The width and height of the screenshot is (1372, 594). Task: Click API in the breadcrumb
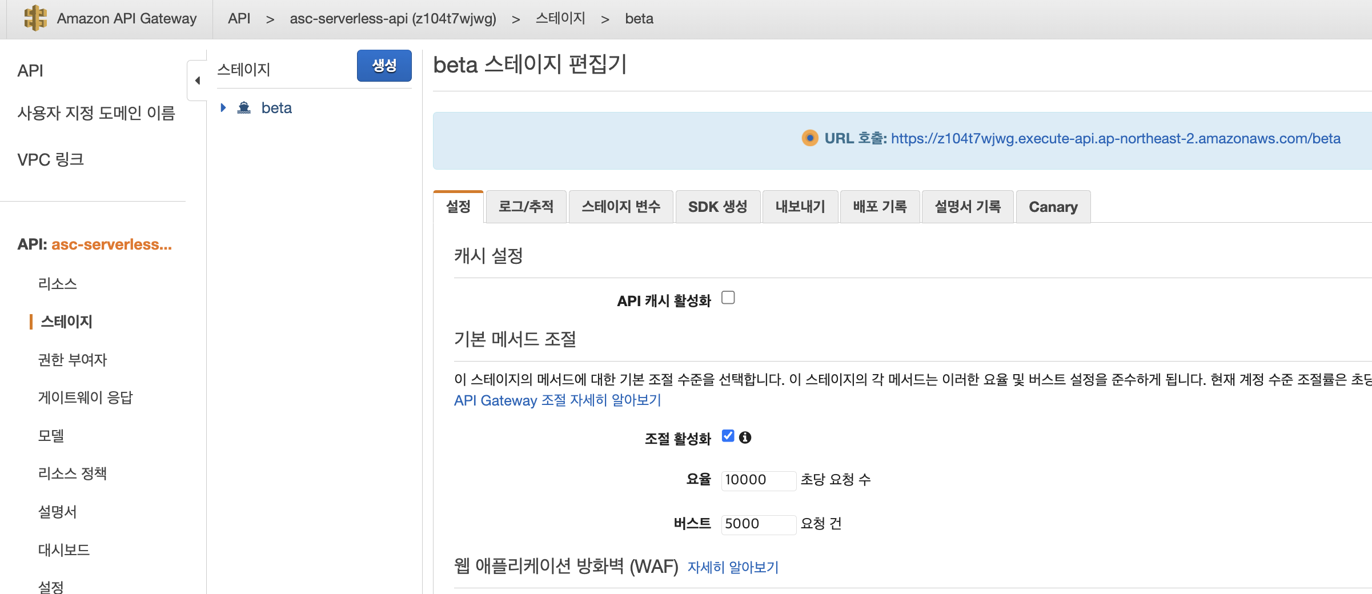coord(239,19)
